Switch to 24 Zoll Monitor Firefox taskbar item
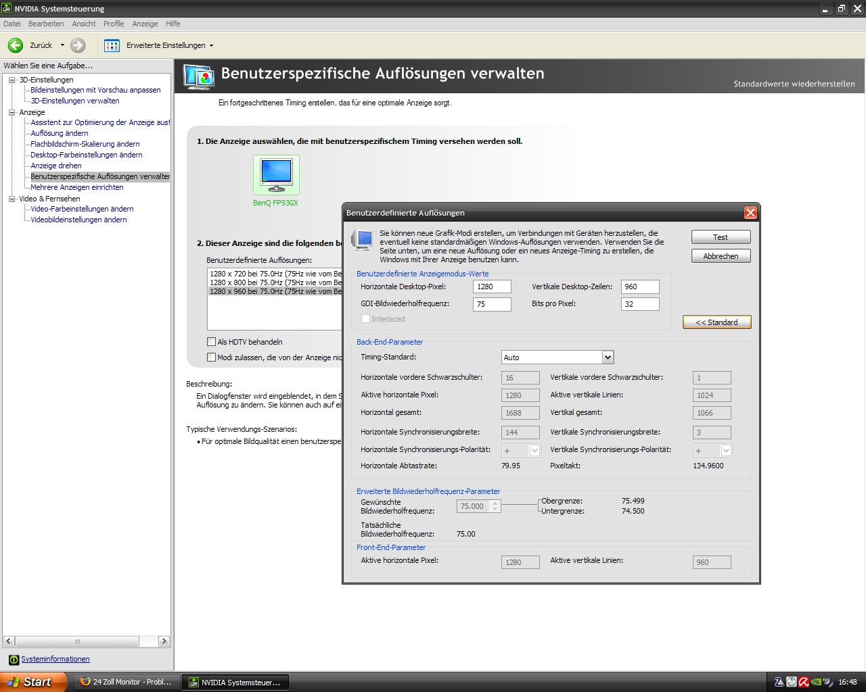 pos(127,682)
